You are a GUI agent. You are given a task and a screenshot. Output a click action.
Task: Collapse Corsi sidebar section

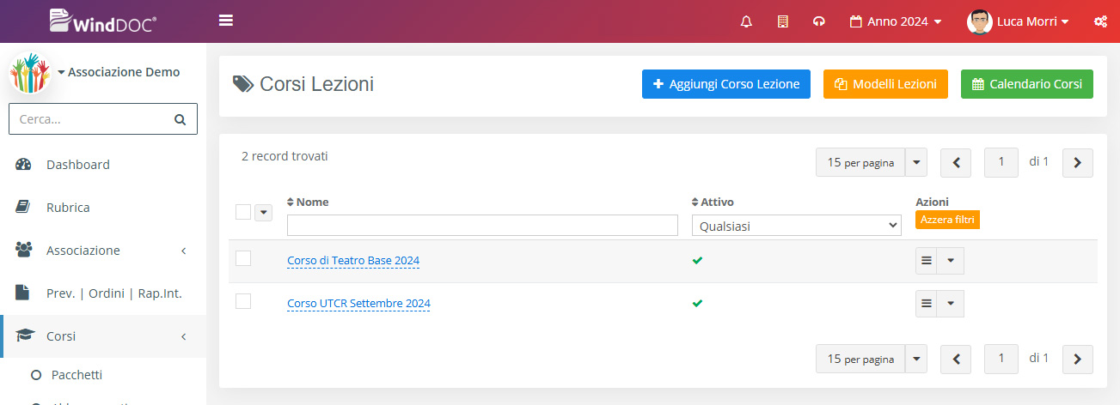(x=103, y=336)
